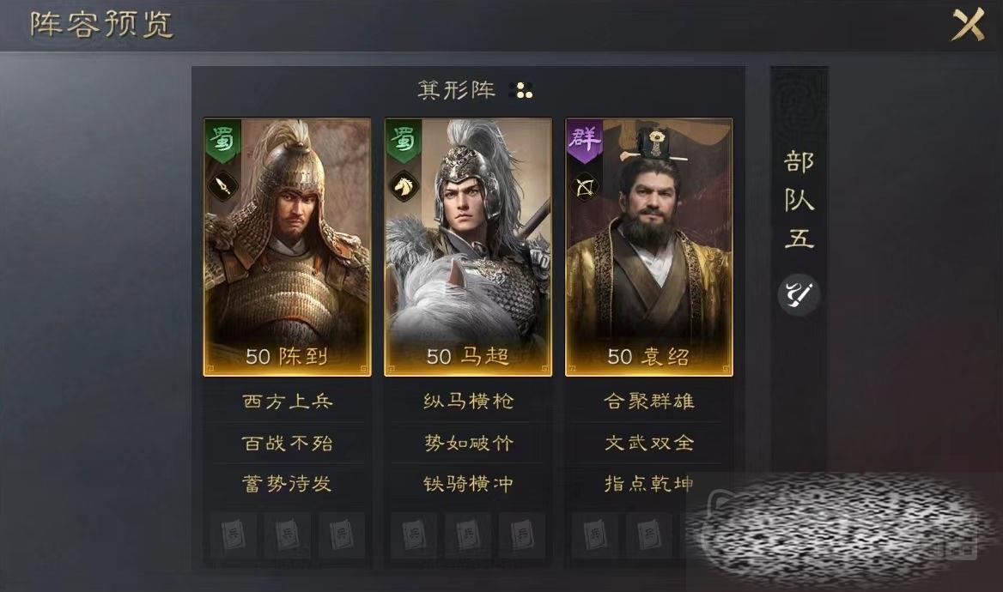Close the 阵容预览 window
The image size is (1003, 592).
coord(968,25)
